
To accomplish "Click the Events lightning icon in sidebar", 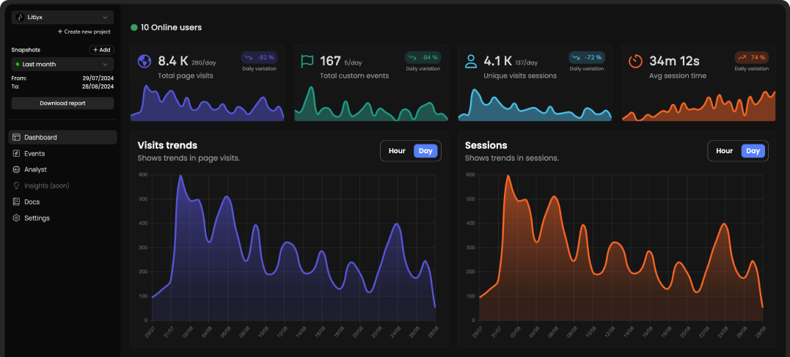I will point(16,153).
